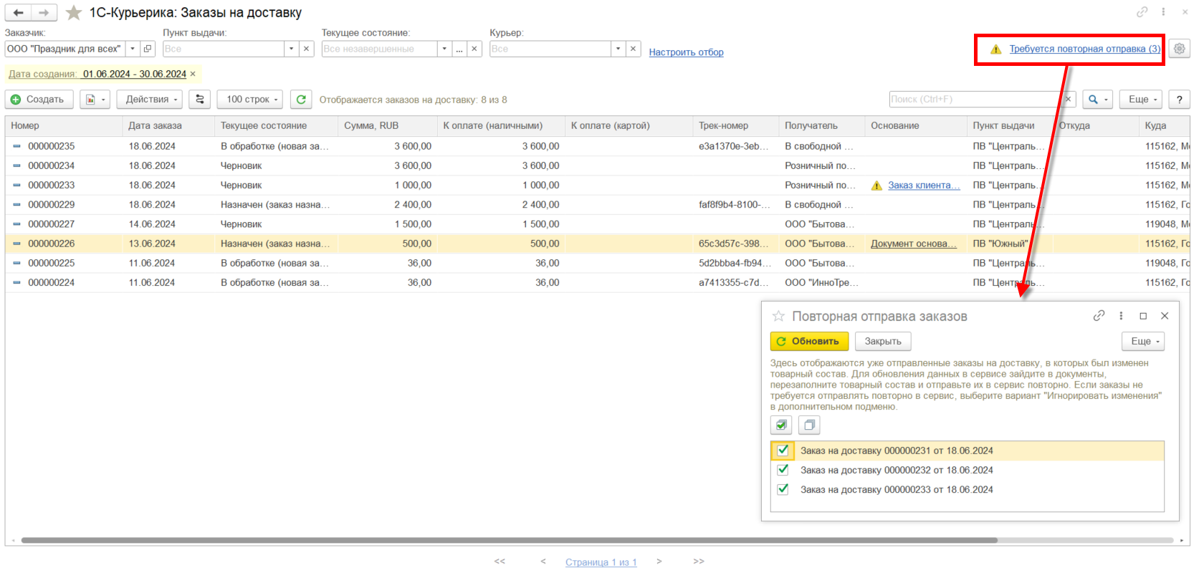Open settings gear next to resend warning
1204x578 pixels.
1179,49
